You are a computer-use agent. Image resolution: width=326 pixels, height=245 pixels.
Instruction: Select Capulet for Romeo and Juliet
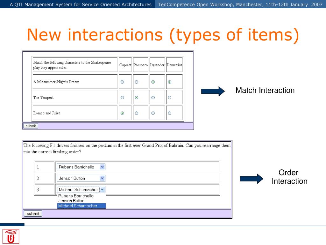point(122,113)
